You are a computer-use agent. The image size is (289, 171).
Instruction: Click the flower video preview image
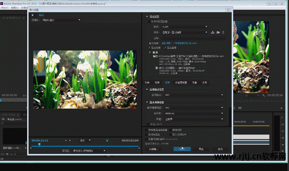pos(85,79)
